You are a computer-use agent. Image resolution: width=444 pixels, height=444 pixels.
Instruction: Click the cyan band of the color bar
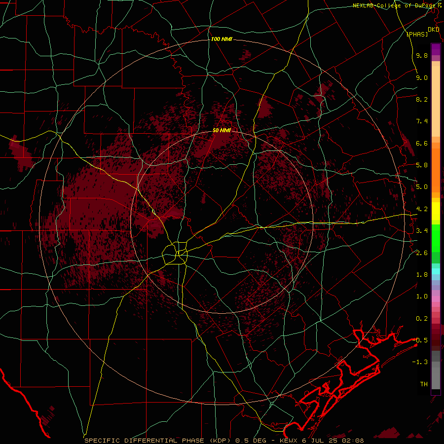(436, 271)
